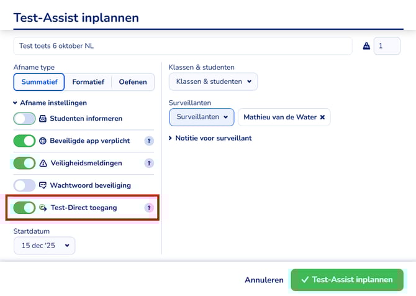Click the globe icon for Beveiligde app verplicht
Viewport: 416px width, 296px height.
pos(43,141)
